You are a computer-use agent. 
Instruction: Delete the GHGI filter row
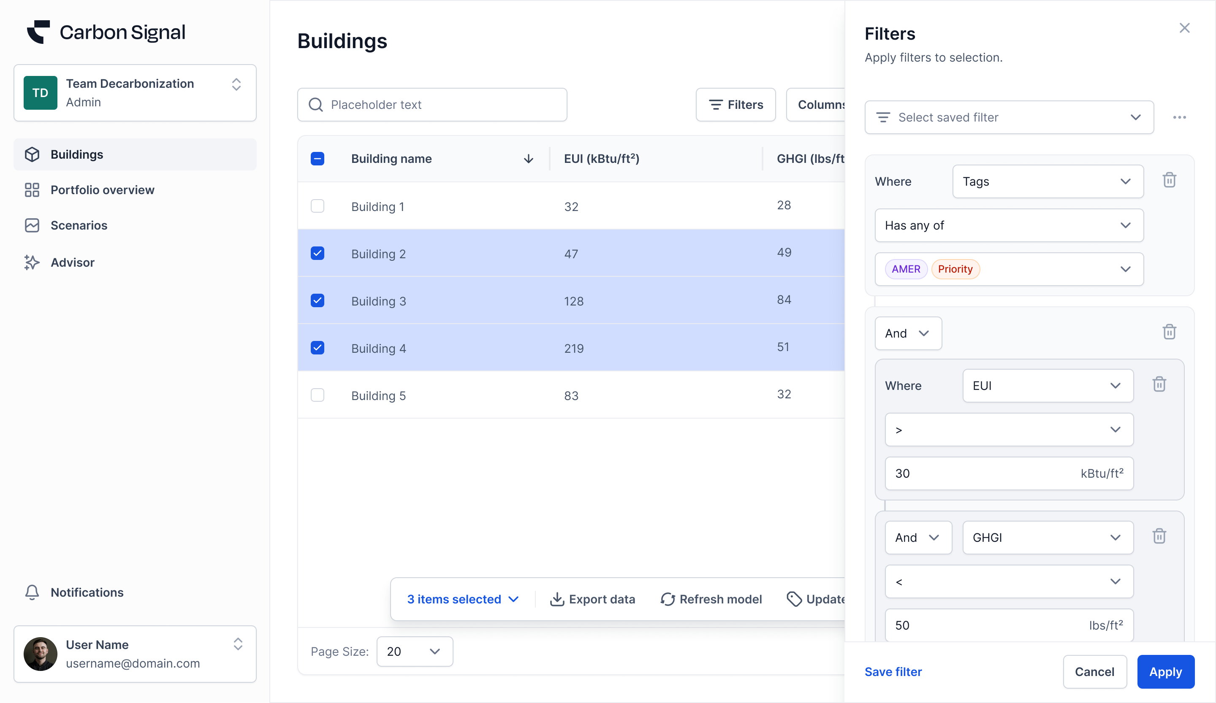pyautogui.click(x=1159, y=536)
